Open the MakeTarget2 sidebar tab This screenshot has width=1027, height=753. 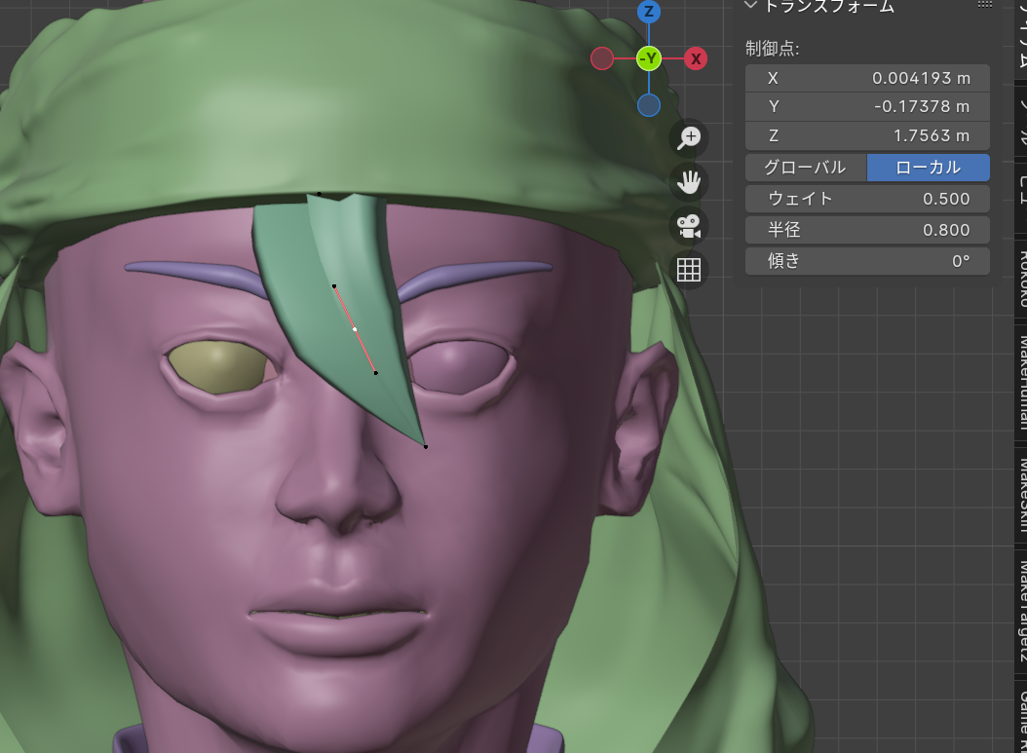click(x=1021, y=612)
